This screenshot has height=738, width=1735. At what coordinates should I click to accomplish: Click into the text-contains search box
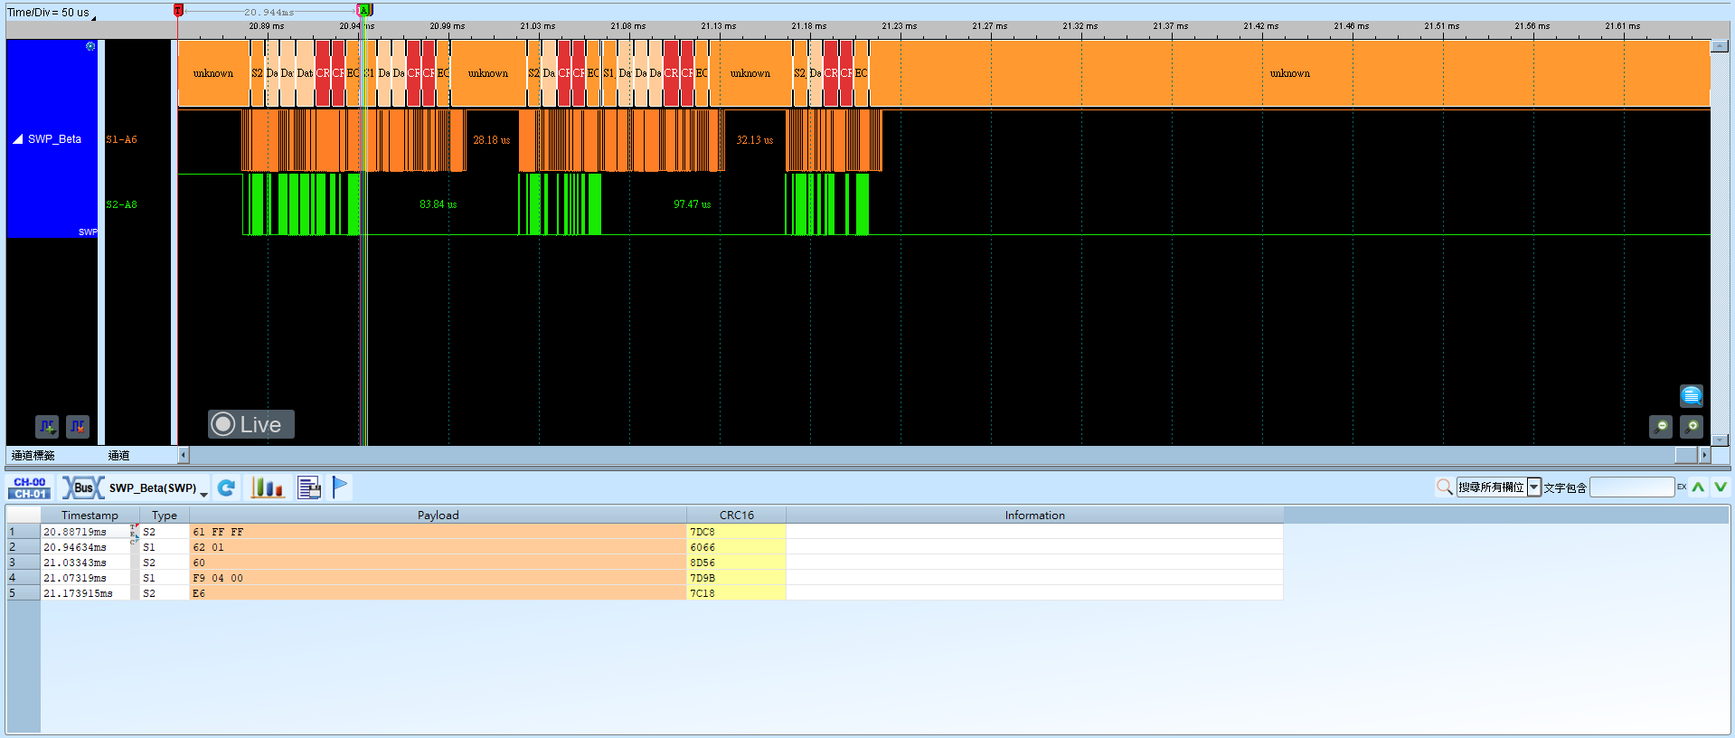1632,487
